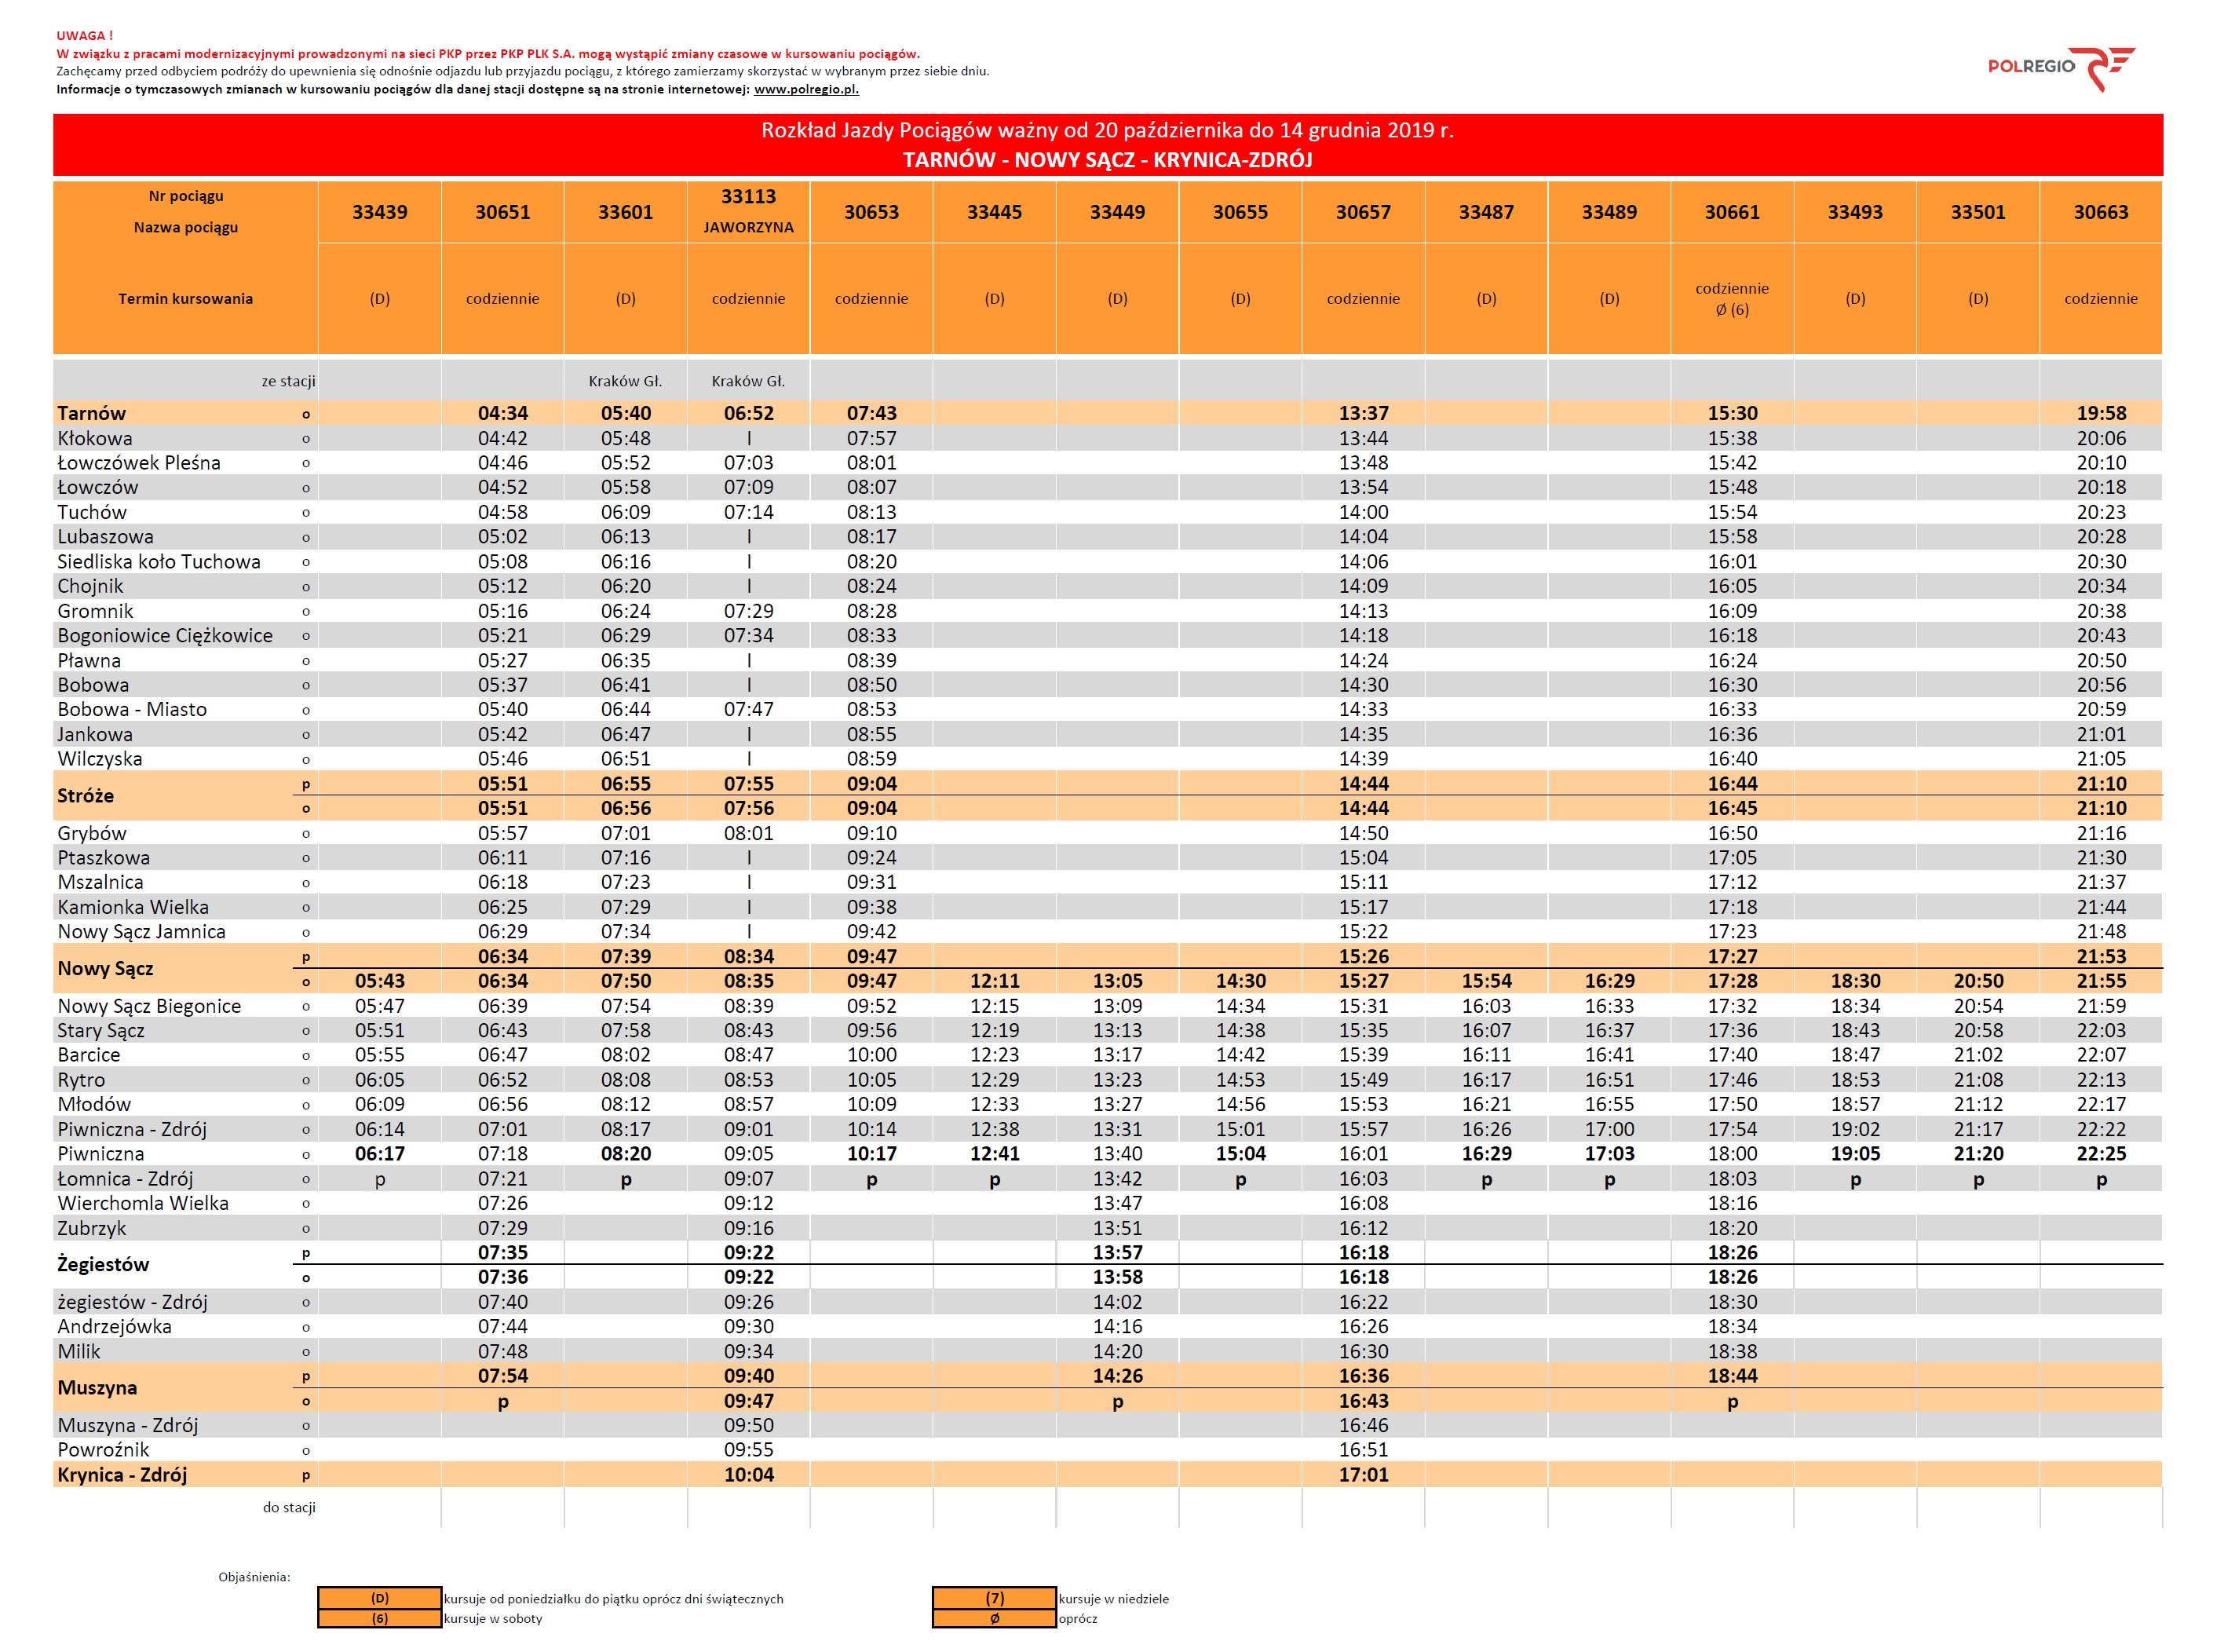Click the 33113 JAWORZYNA train header
2235x1652 pixels.
(747, 211)
